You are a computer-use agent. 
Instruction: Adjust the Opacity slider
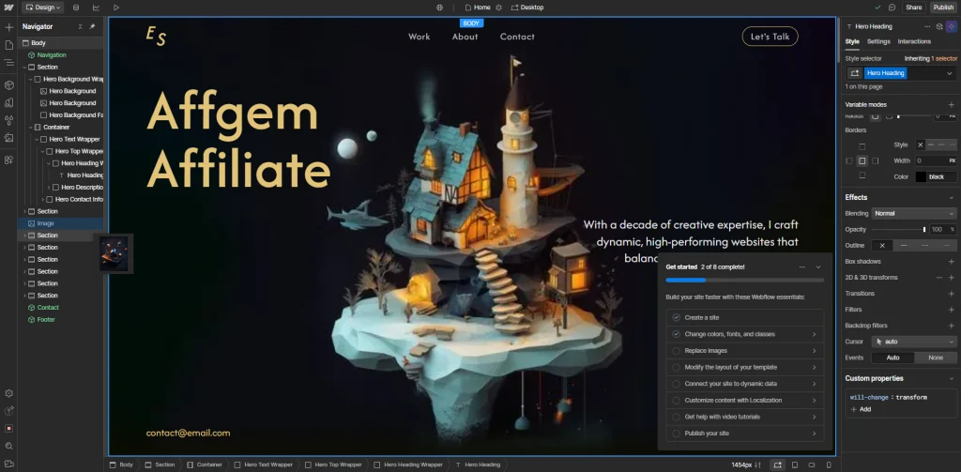coord(898,229)
